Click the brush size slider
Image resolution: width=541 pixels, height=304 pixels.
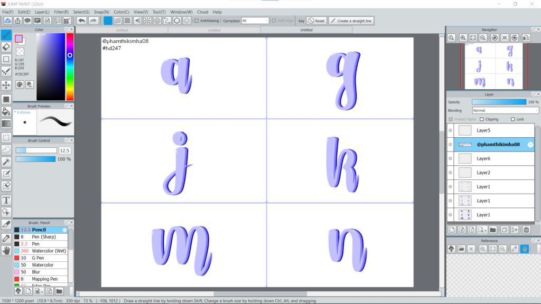point(36,150)
